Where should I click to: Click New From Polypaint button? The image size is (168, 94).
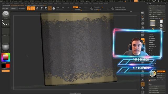pyautogui.click(x=157, y=86)
